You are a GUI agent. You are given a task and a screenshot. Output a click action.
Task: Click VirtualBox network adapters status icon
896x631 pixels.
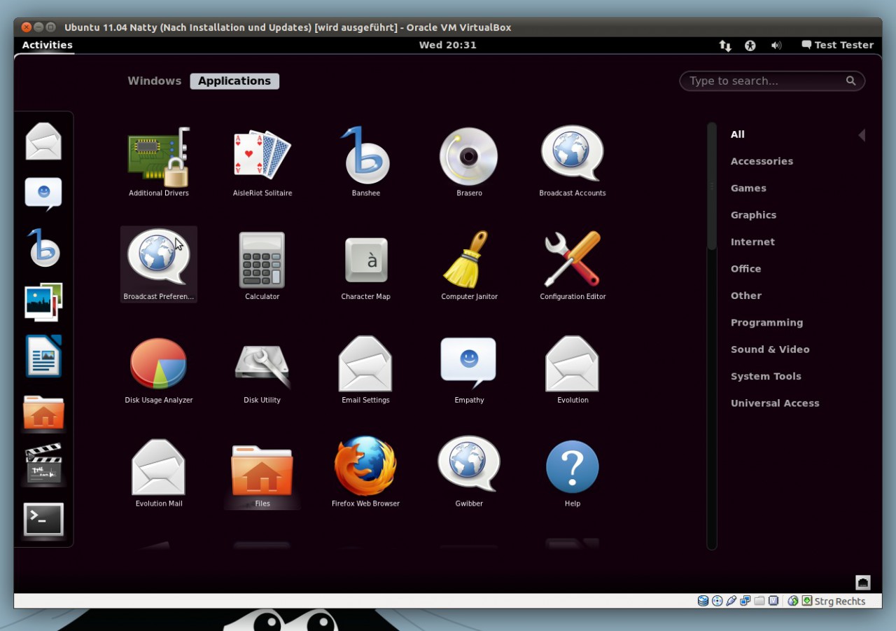(745, 601)
